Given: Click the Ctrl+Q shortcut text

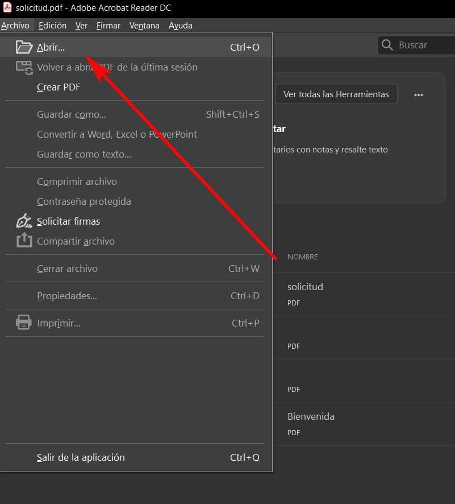Looking at the screenshot, I should tap(244, 457).
